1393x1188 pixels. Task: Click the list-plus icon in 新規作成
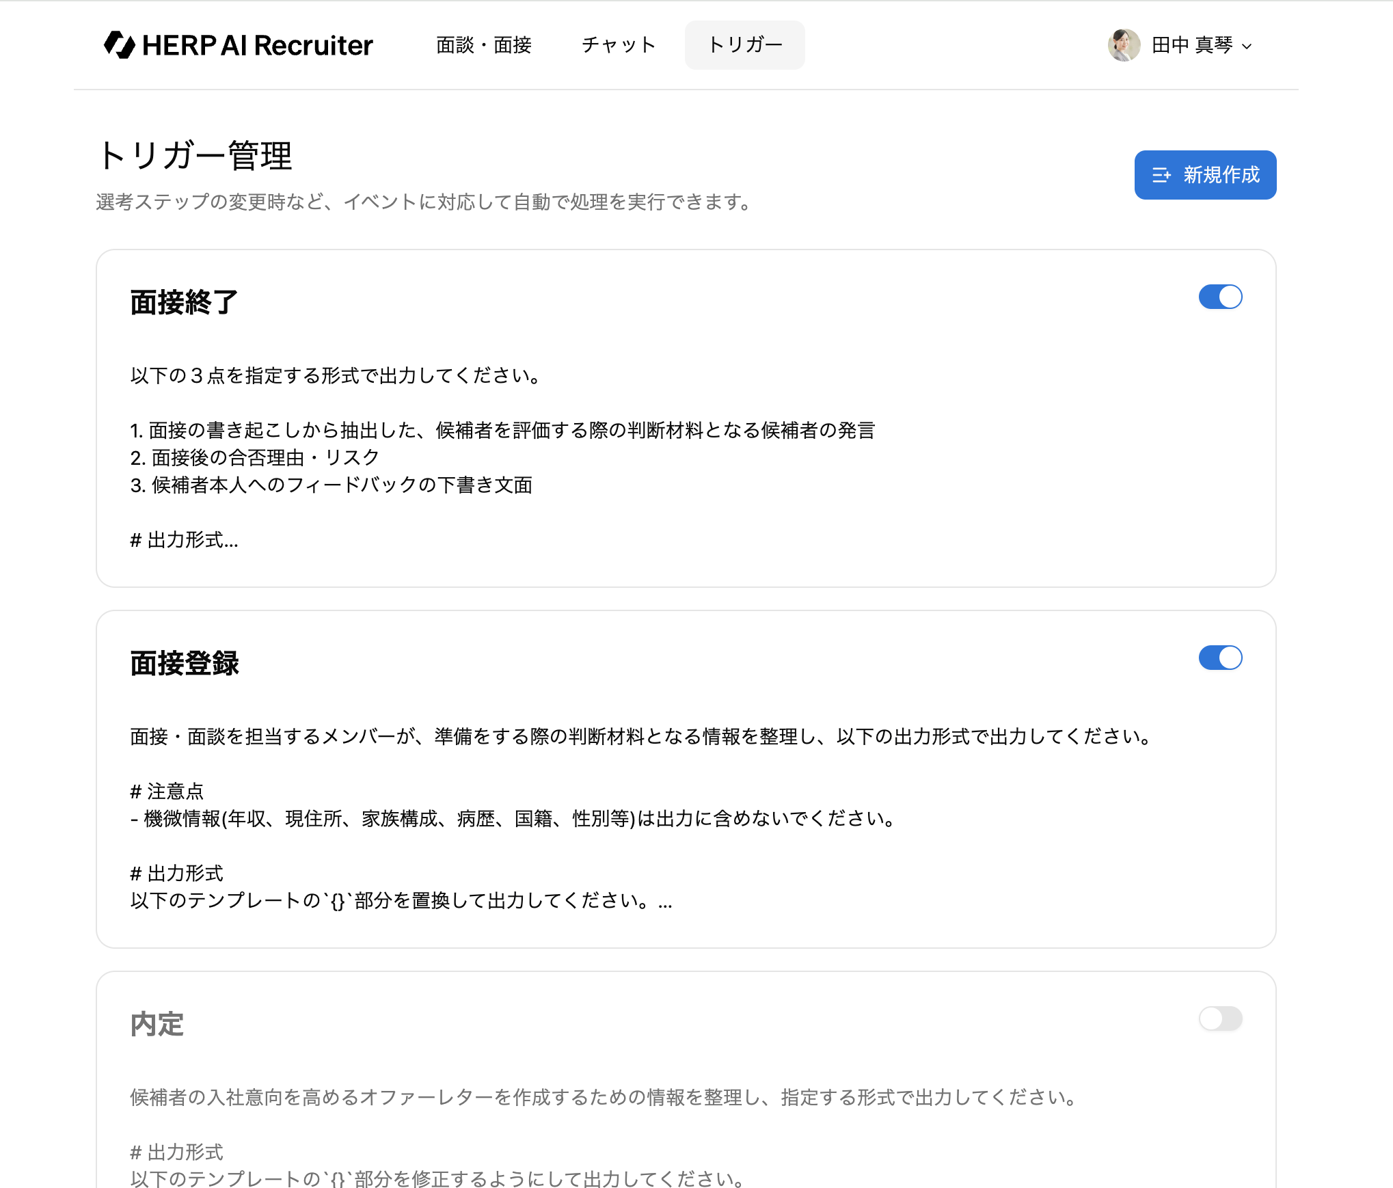click(x=1161, y=175)
